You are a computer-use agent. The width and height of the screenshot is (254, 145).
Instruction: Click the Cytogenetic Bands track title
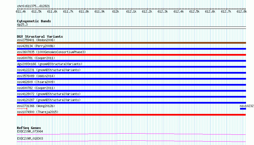pos(34,21)
